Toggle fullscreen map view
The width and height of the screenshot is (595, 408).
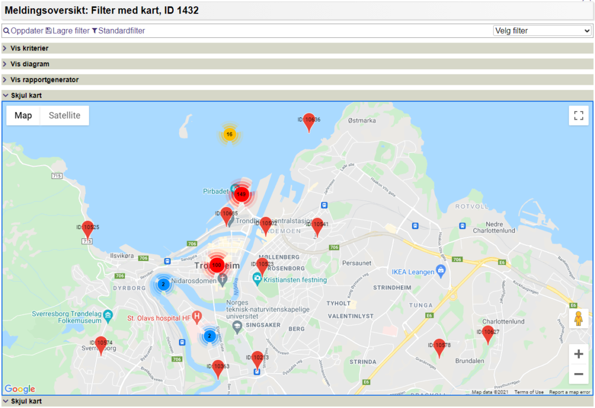(579, 116)
